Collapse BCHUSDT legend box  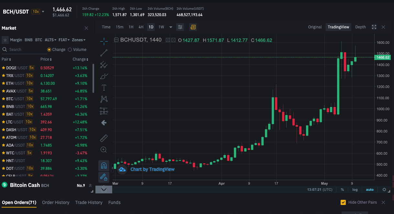116,40
